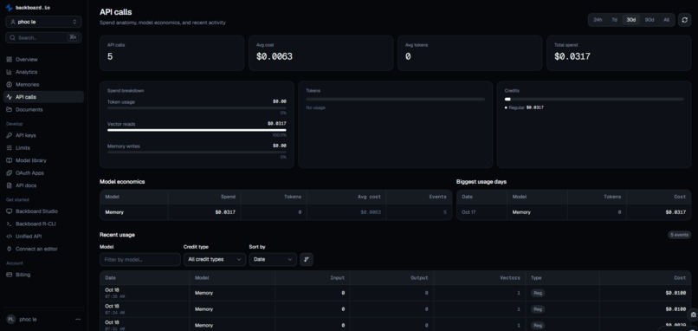Screen dimensions: 698x331
Task: Click the Backboard R-CLI terminal icon
Action: pos(10,224)
